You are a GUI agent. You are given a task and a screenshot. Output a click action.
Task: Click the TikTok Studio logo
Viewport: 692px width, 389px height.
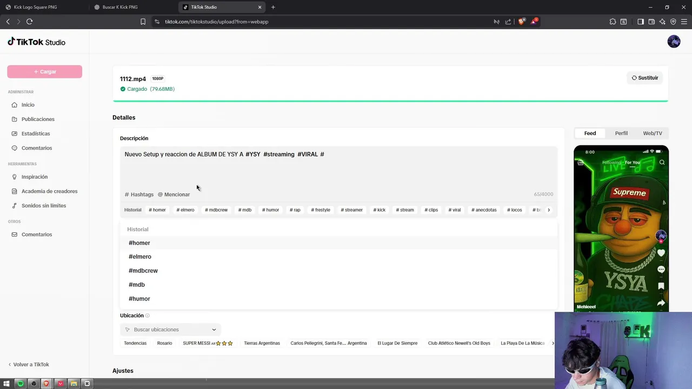coord(36,42)
